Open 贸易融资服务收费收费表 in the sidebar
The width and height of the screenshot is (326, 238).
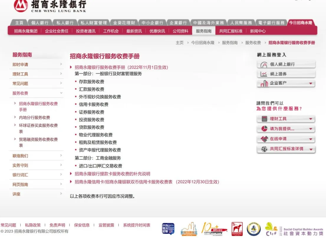click(x=38, y=142)
